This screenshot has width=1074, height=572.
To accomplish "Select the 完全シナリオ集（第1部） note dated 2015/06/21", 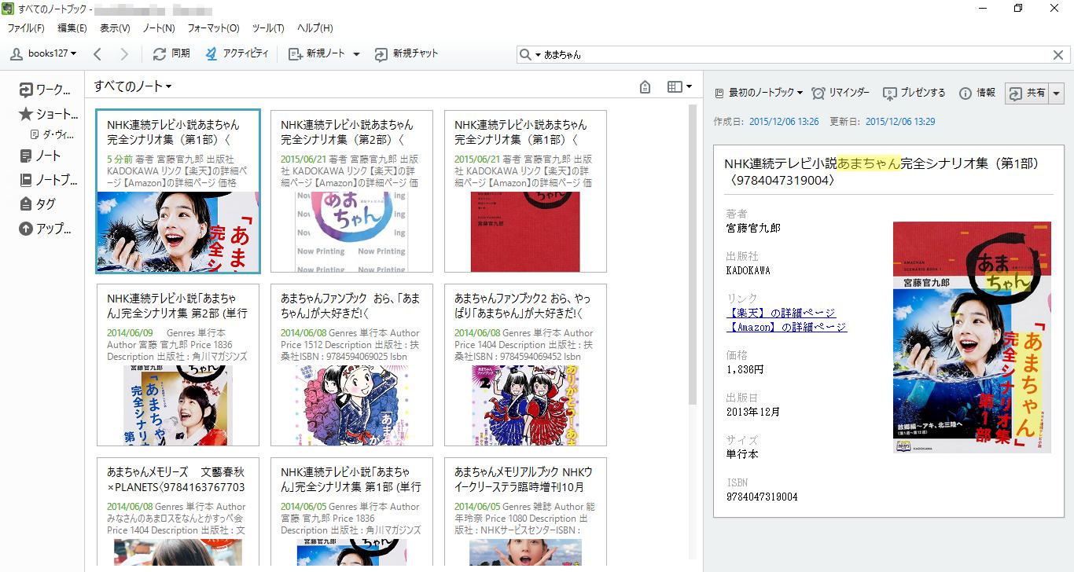I will (525, 192).
